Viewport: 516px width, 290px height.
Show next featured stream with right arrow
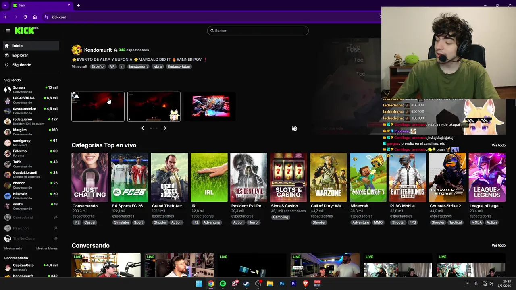pyautogui.click(x=165, y=128)
